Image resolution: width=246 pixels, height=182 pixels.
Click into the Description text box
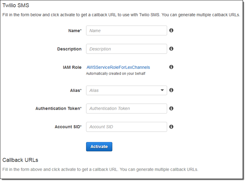[x=126, y=49]
